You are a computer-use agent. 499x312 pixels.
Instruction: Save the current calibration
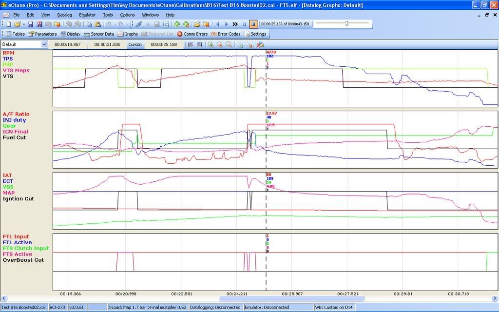[30, 24]
